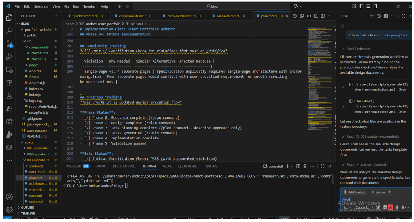Screen dimensions: 414x222
Task: Split the terminal panel
Action: point(298,166)
